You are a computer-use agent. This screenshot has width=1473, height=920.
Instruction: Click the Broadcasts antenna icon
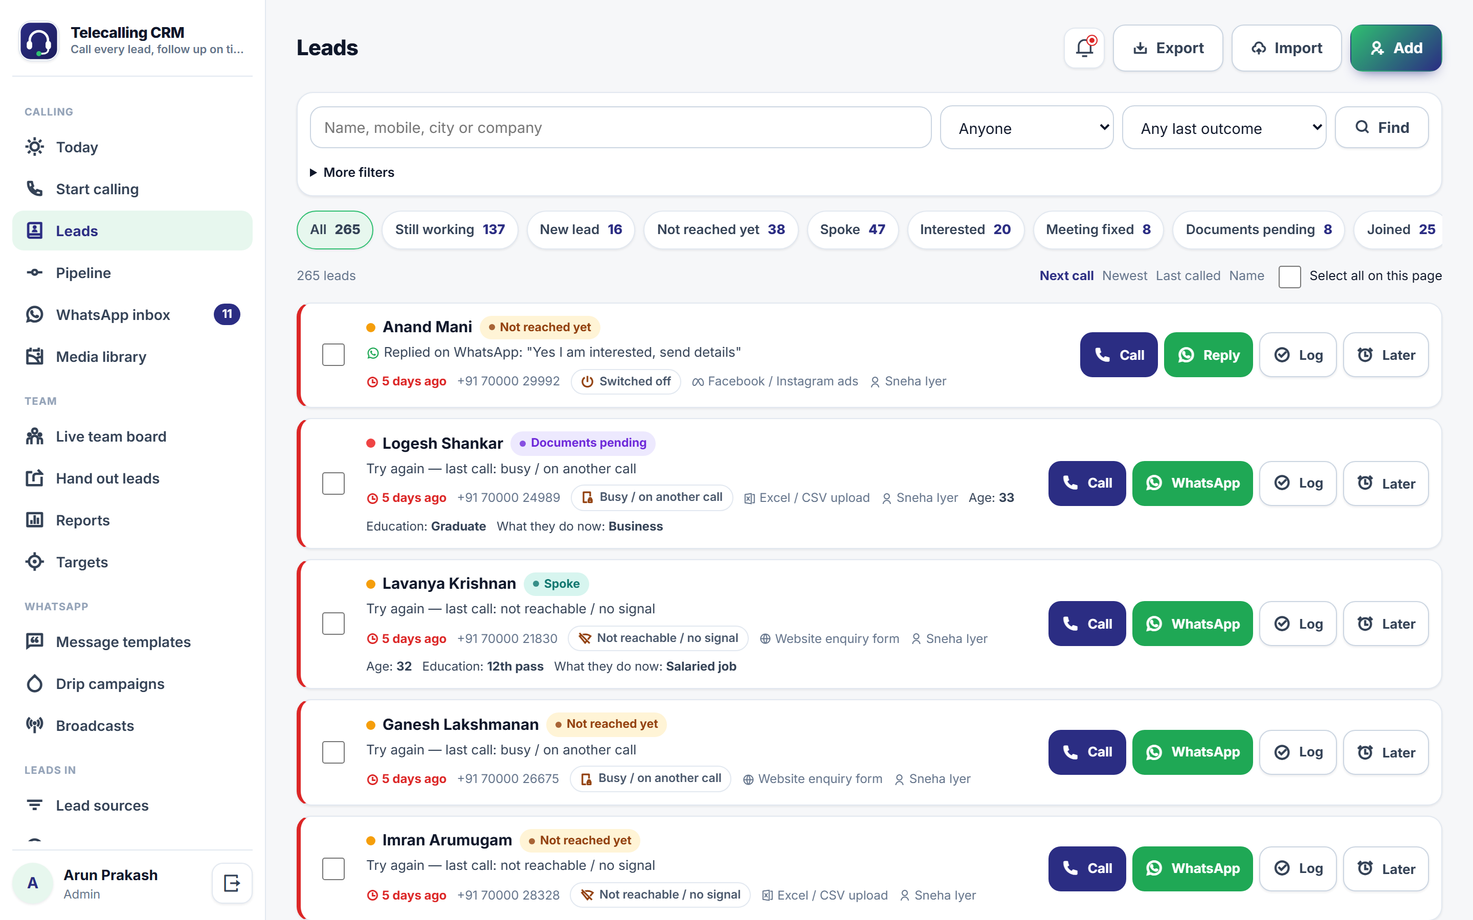click(35, 725)
